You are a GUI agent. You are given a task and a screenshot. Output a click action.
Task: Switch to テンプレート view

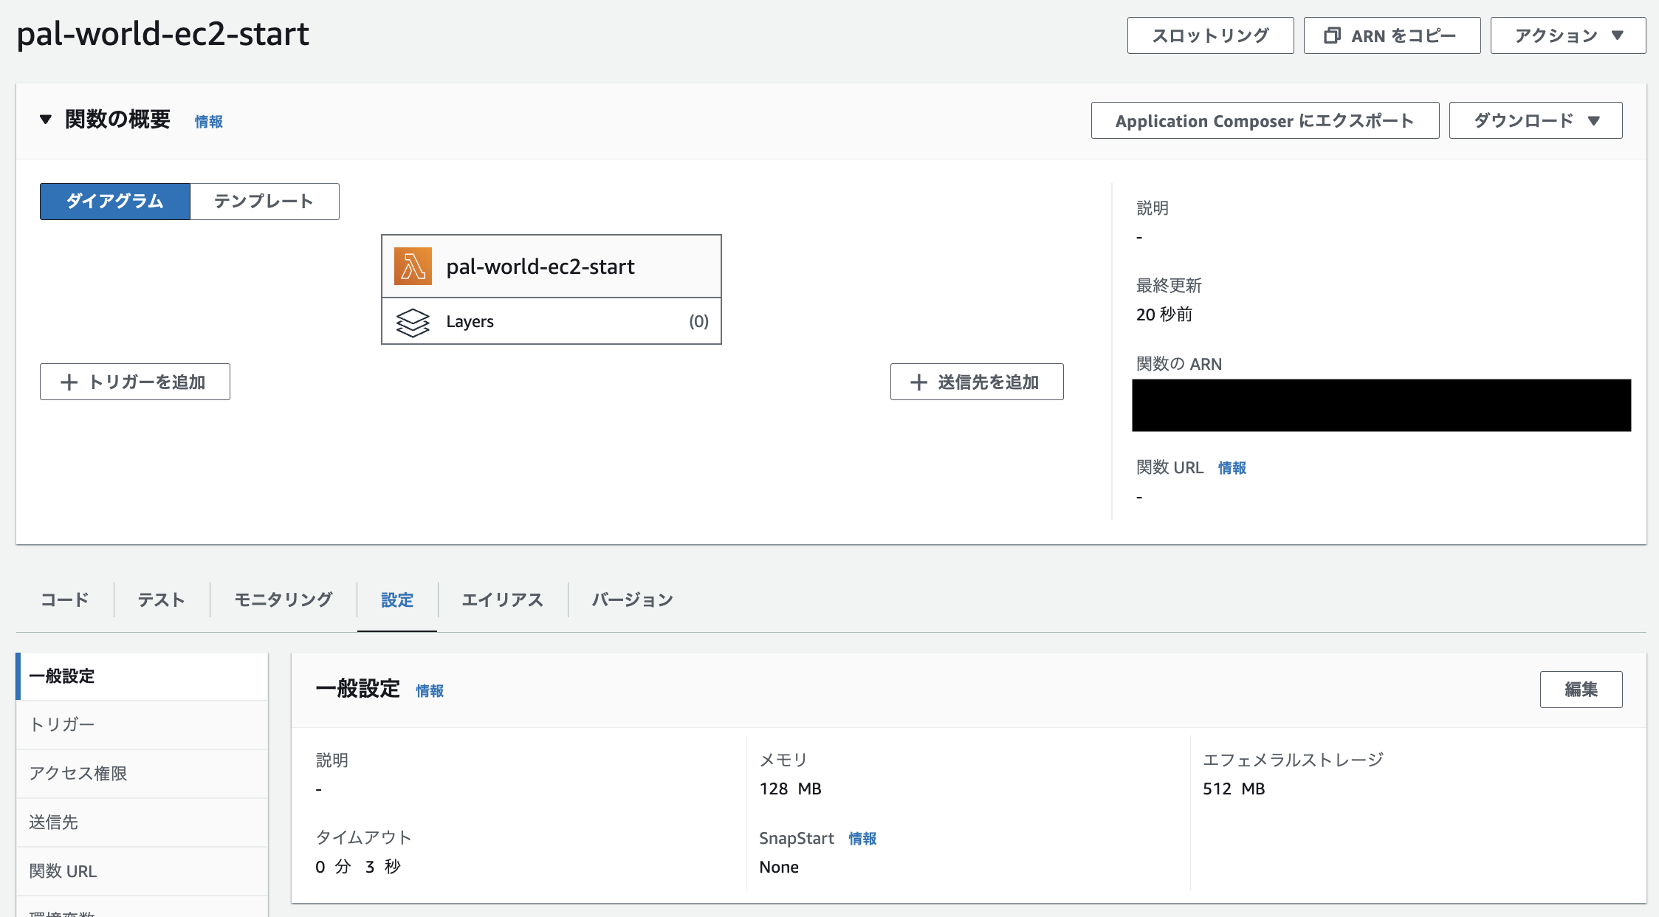[264, 201]
